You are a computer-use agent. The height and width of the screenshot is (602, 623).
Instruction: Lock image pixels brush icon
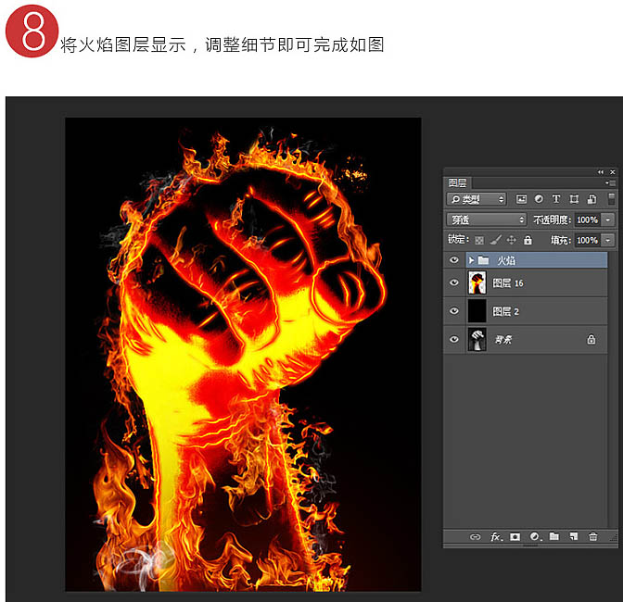495,240
